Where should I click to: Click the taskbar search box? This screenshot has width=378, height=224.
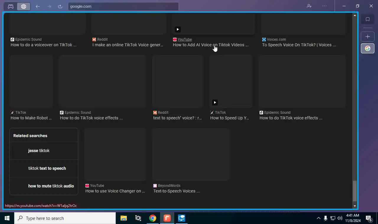[65, 218]
